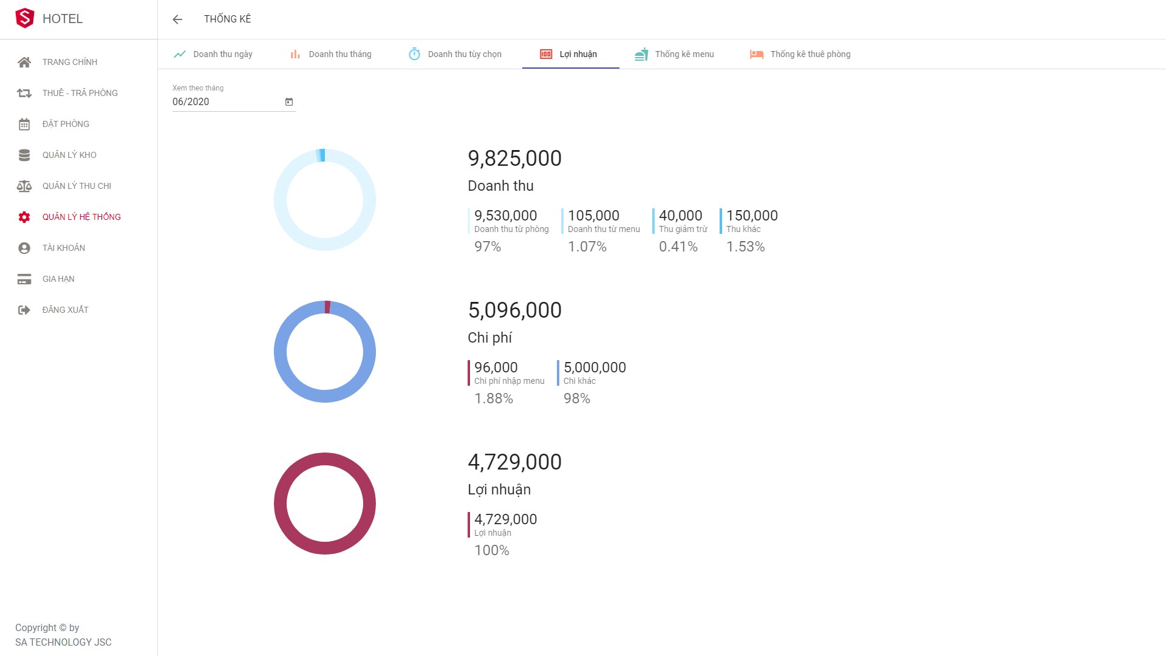This screenshot has width=1166, height=656.
Task: Click the swap arrows icon Thuê - Trả phòng
Action: (x=24, y=93)
